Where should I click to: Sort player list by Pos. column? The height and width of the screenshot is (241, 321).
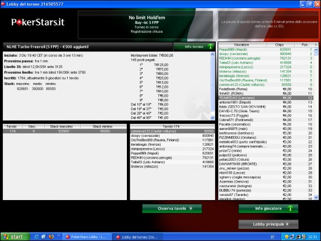point(305,44)
